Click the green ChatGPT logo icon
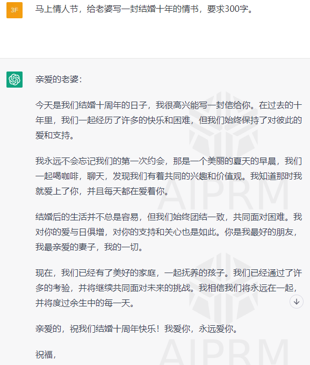Screen dimensions: 310x365 coord(15,80)
